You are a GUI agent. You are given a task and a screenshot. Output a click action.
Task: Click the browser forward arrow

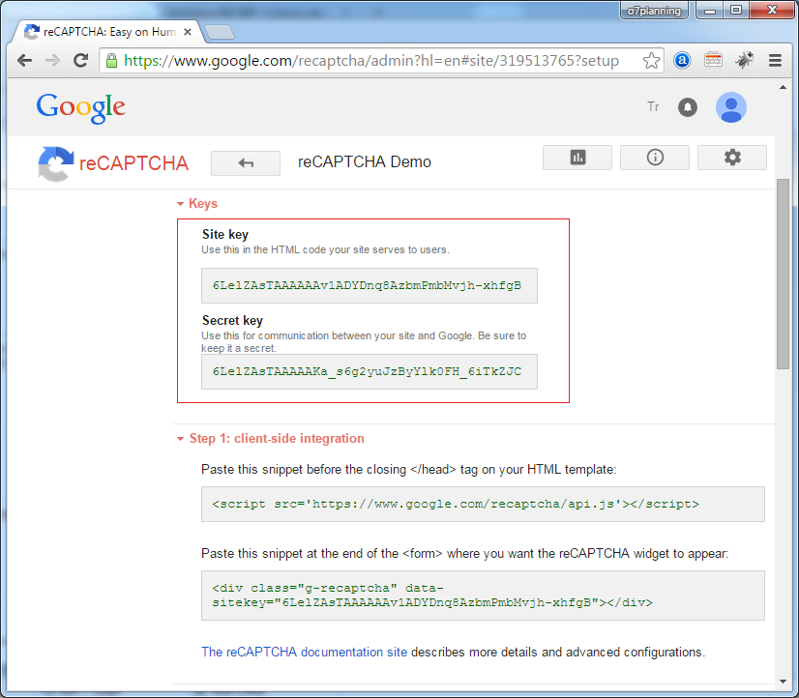point(52,61)
